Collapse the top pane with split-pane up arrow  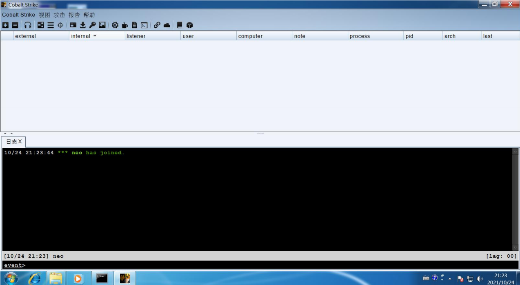point(5,134)
